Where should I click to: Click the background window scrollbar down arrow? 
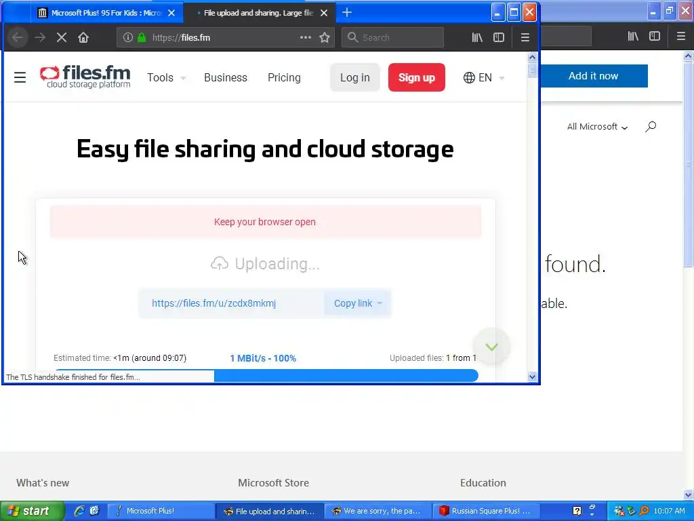coord(689,495)
